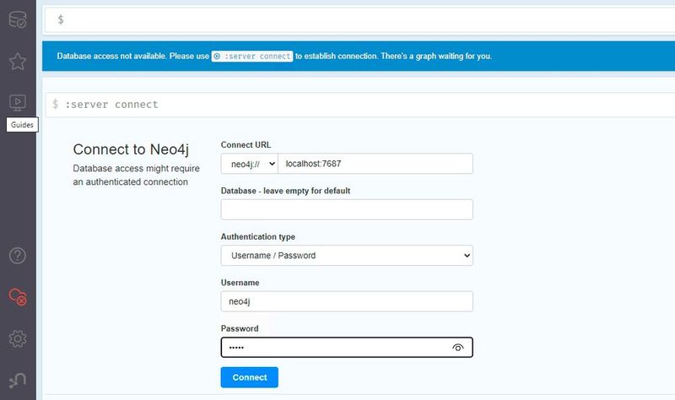This screenshot has height=400, width=675.
Task: Open the red connection status cloud icon
Action: point(18,297)
